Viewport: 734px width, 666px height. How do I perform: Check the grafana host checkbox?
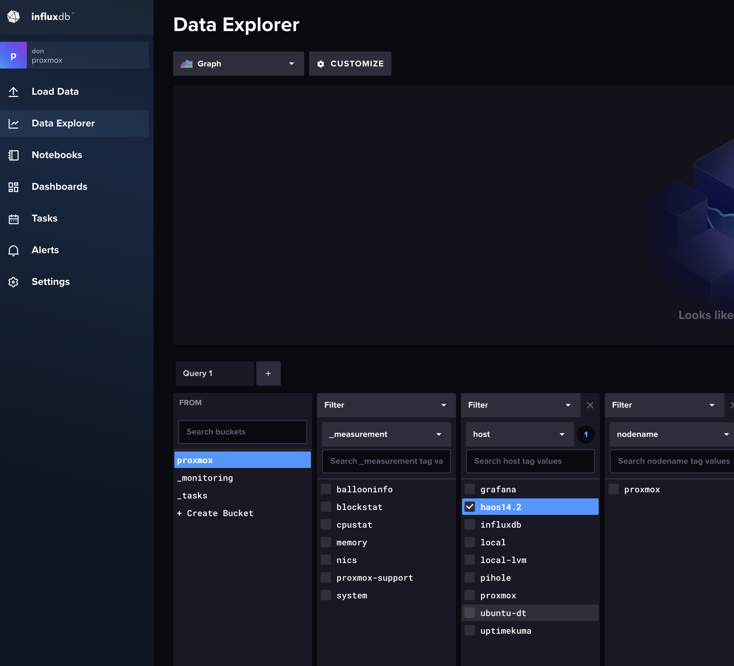point(470,489)
